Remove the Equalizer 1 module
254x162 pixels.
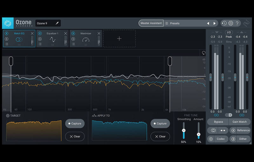coord(65,33)
